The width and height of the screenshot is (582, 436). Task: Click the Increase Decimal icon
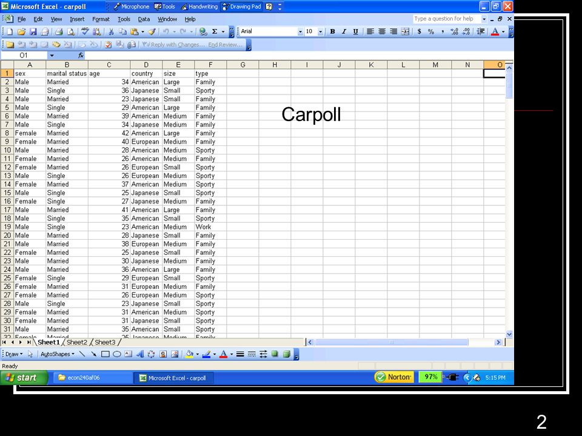tap(454, 32)
